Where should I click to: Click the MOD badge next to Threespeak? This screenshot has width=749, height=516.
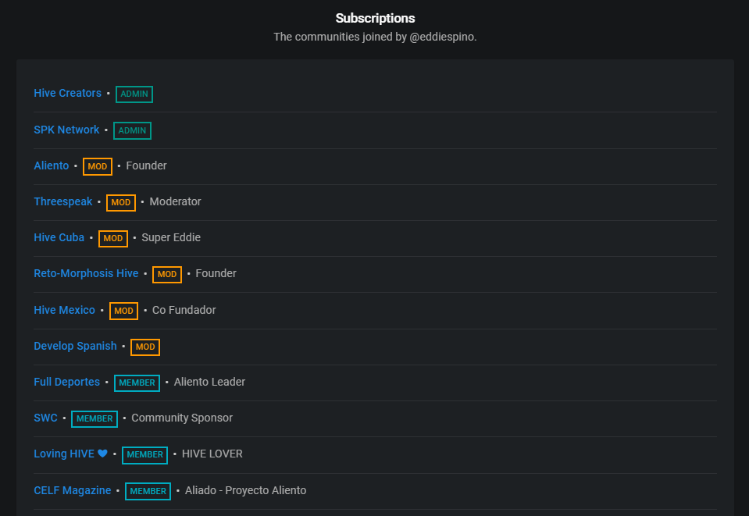121,202
